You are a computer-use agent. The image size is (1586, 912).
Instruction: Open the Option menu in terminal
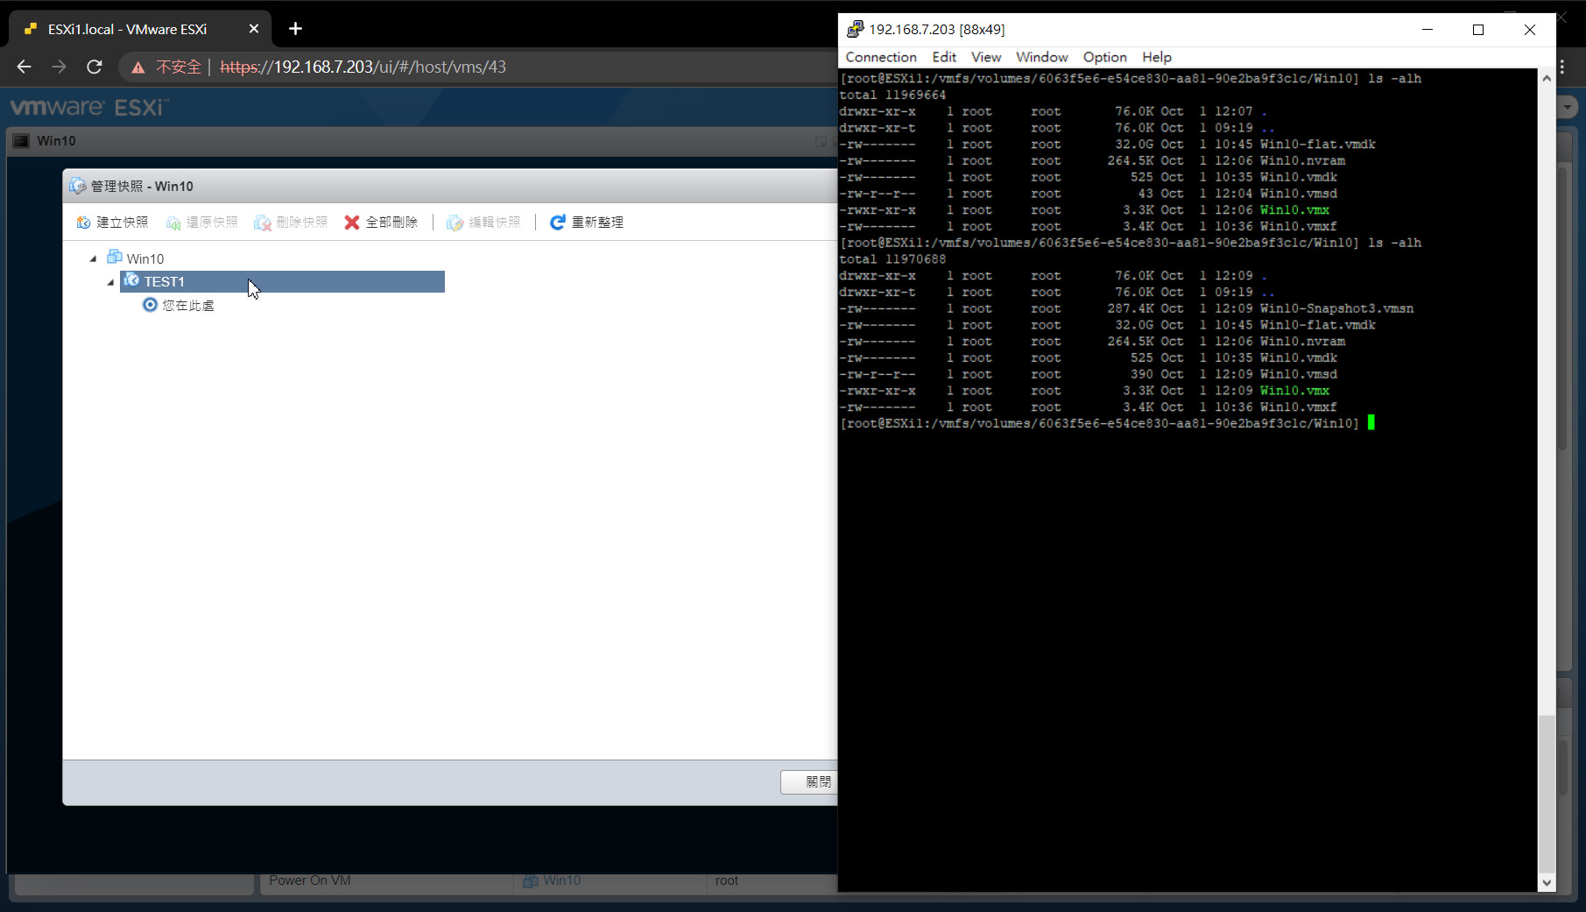pyautogui.click(x=1104, y=57)
